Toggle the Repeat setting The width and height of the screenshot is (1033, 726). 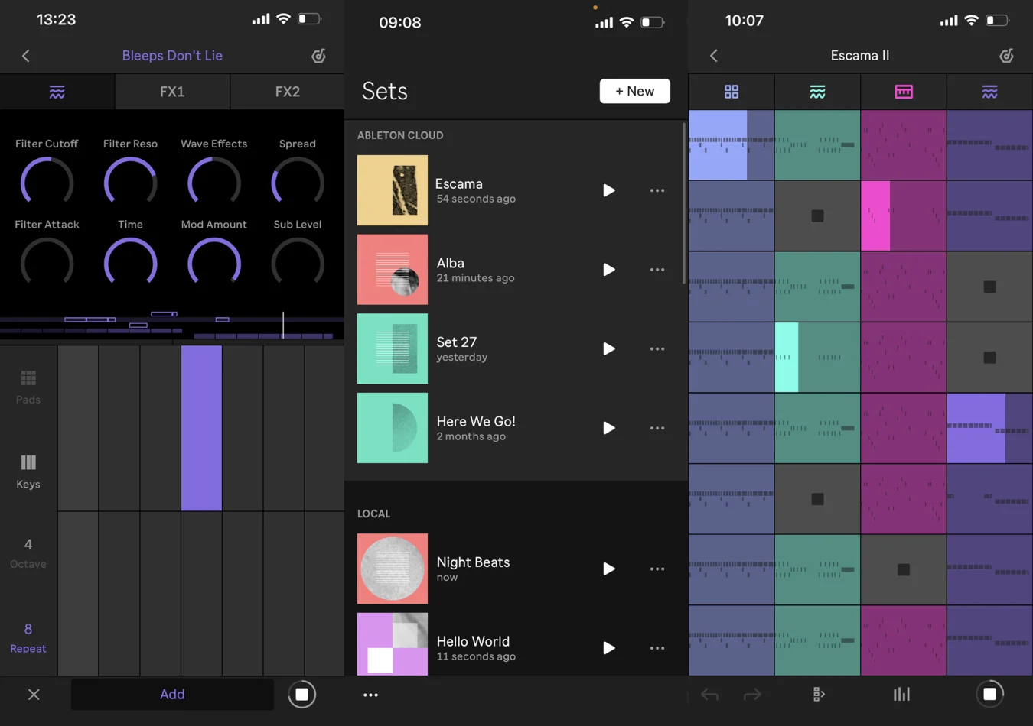coord(28,637)
